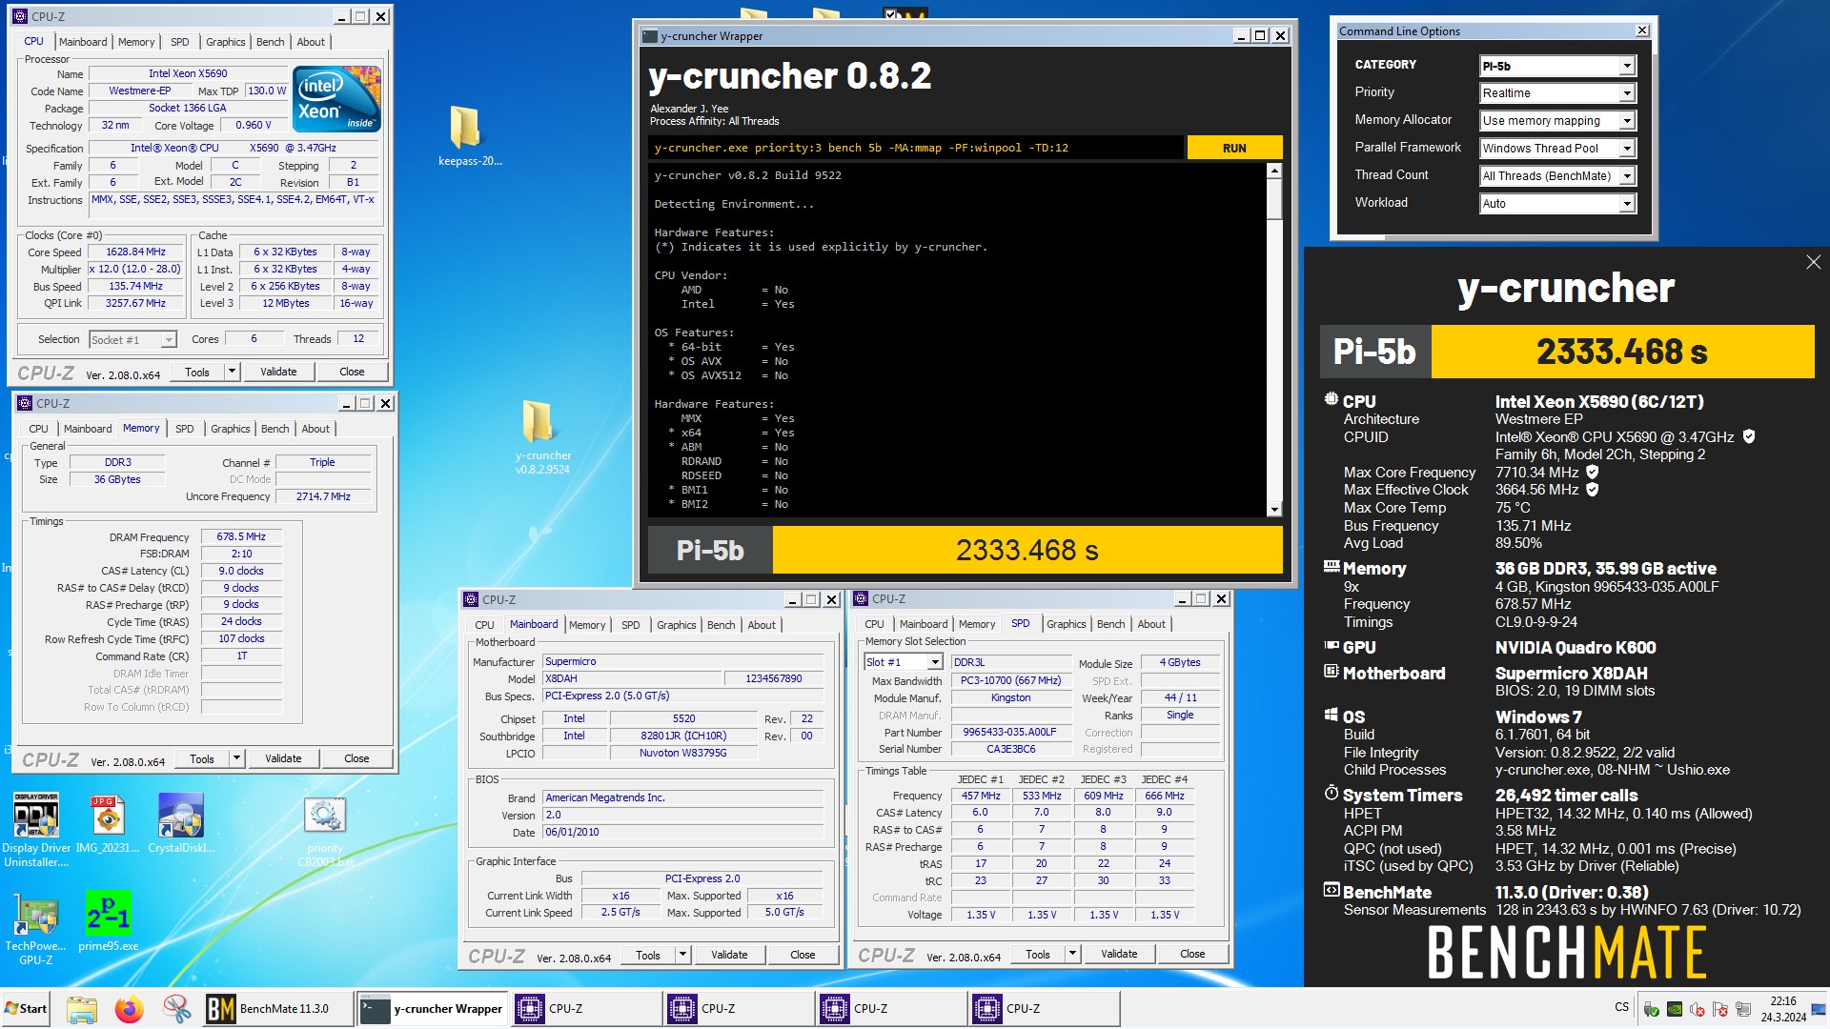Open the Selection Socket #1 dropdown
1830x1029 pixels.
(x=133, y=340)
